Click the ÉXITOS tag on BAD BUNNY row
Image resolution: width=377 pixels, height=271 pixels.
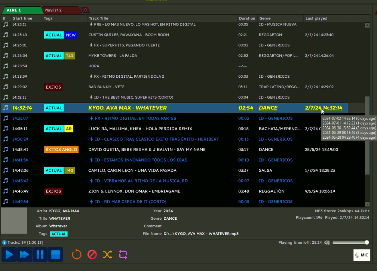[53, 87]
